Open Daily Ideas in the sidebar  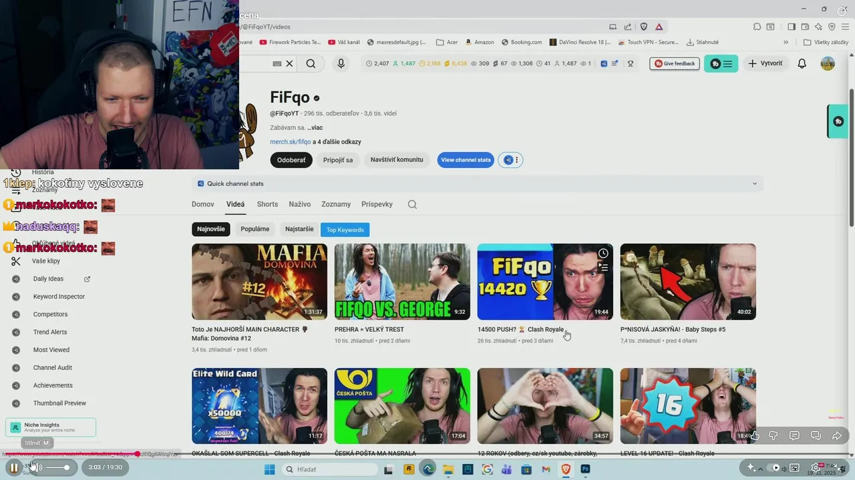tap(48, 279)
